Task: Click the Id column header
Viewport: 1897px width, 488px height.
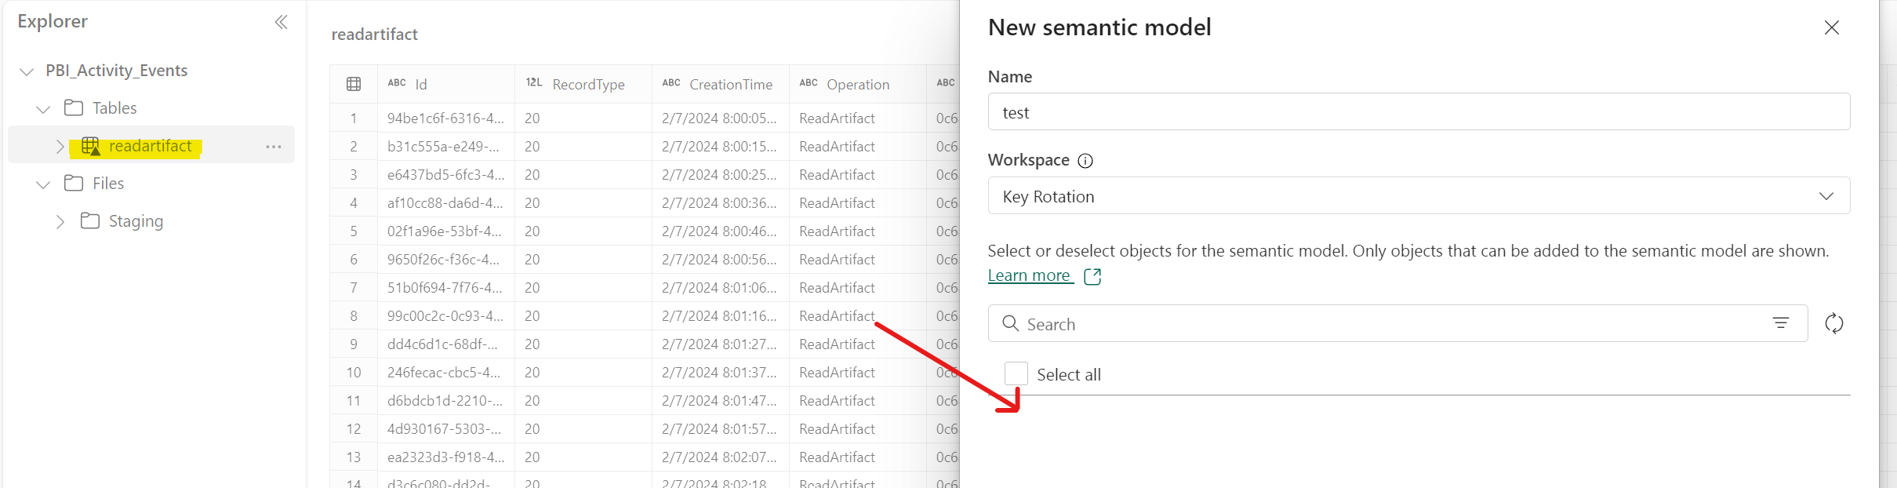Action: [445, 84]
